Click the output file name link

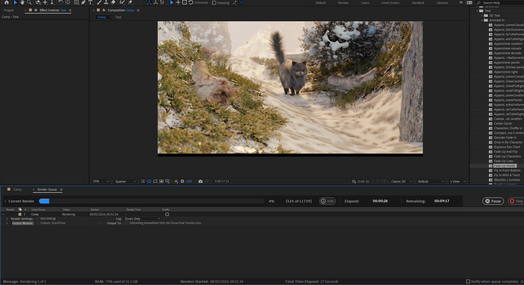165,223
